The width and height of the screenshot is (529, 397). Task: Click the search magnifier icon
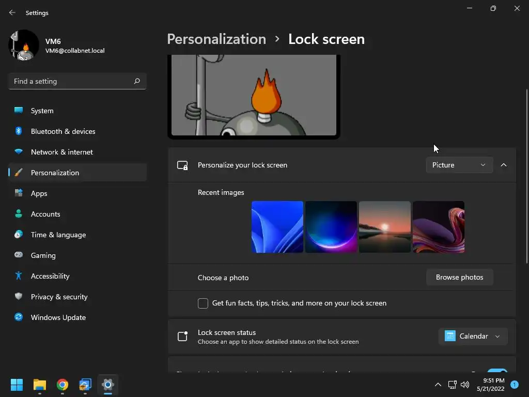pos(136,81)
